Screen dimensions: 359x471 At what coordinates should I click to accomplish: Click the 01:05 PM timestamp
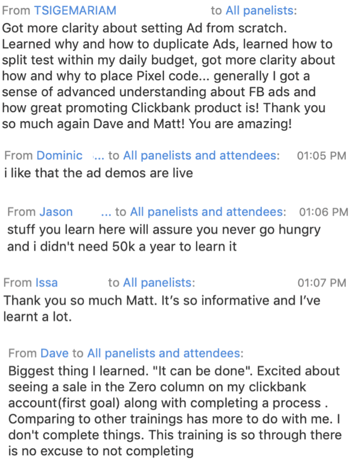(322, 156)
